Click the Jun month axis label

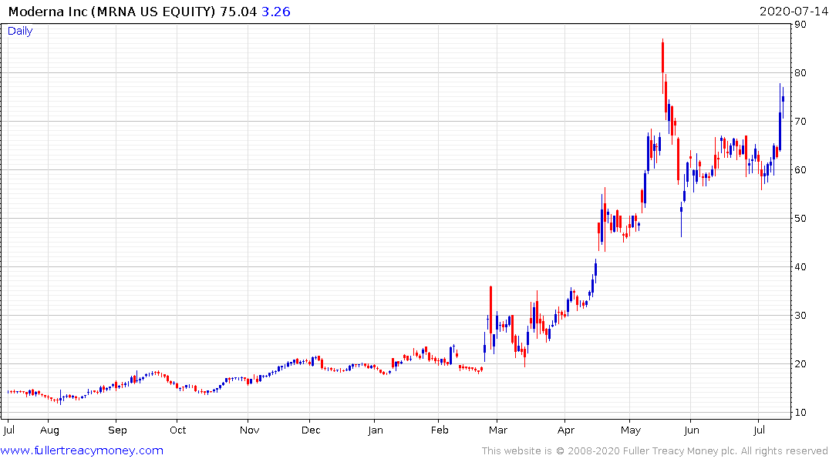click(692, 430)
